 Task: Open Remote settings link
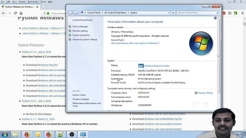(x=80, y=31)
